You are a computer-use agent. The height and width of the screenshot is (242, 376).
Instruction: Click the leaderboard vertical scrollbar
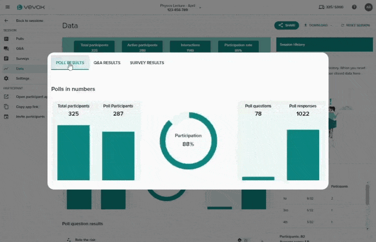(x=367, y=195)
